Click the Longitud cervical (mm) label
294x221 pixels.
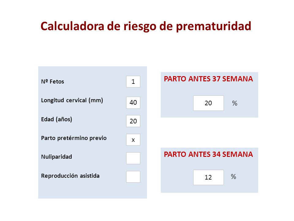(72, 100)
